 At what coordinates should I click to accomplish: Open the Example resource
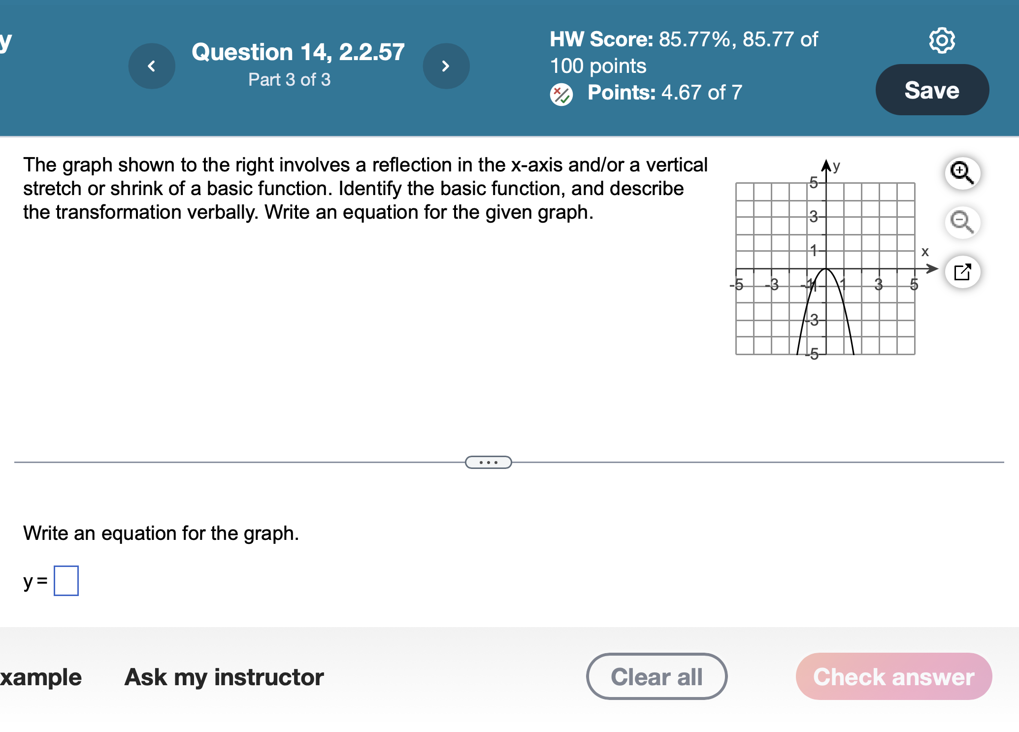point(40,677)
